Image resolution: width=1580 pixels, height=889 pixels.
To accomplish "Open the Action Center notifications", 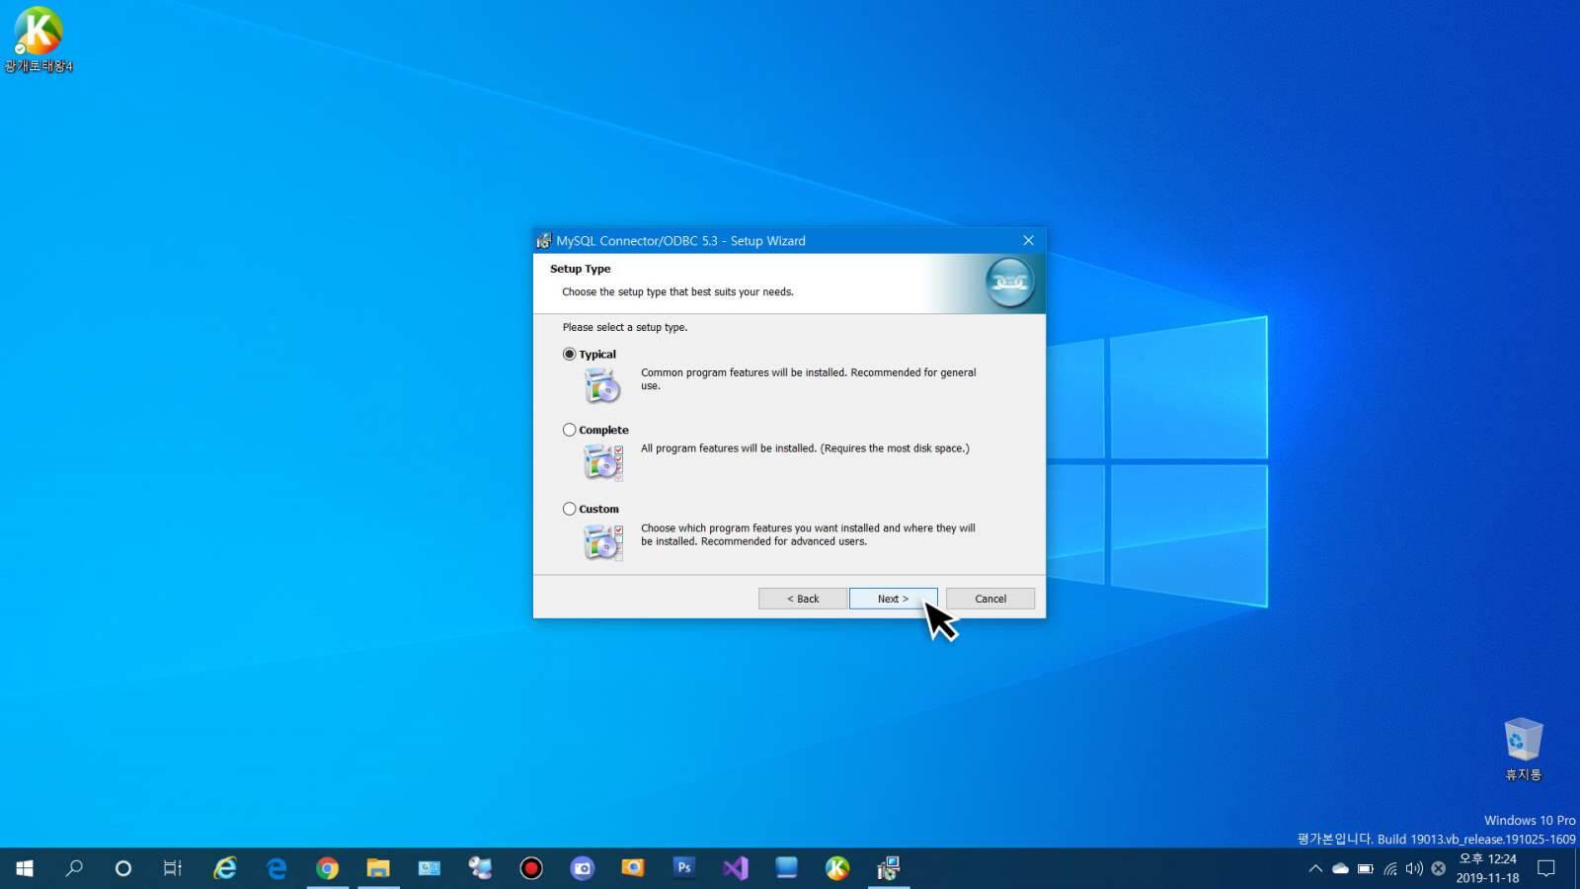I will tap(1546, 868).
